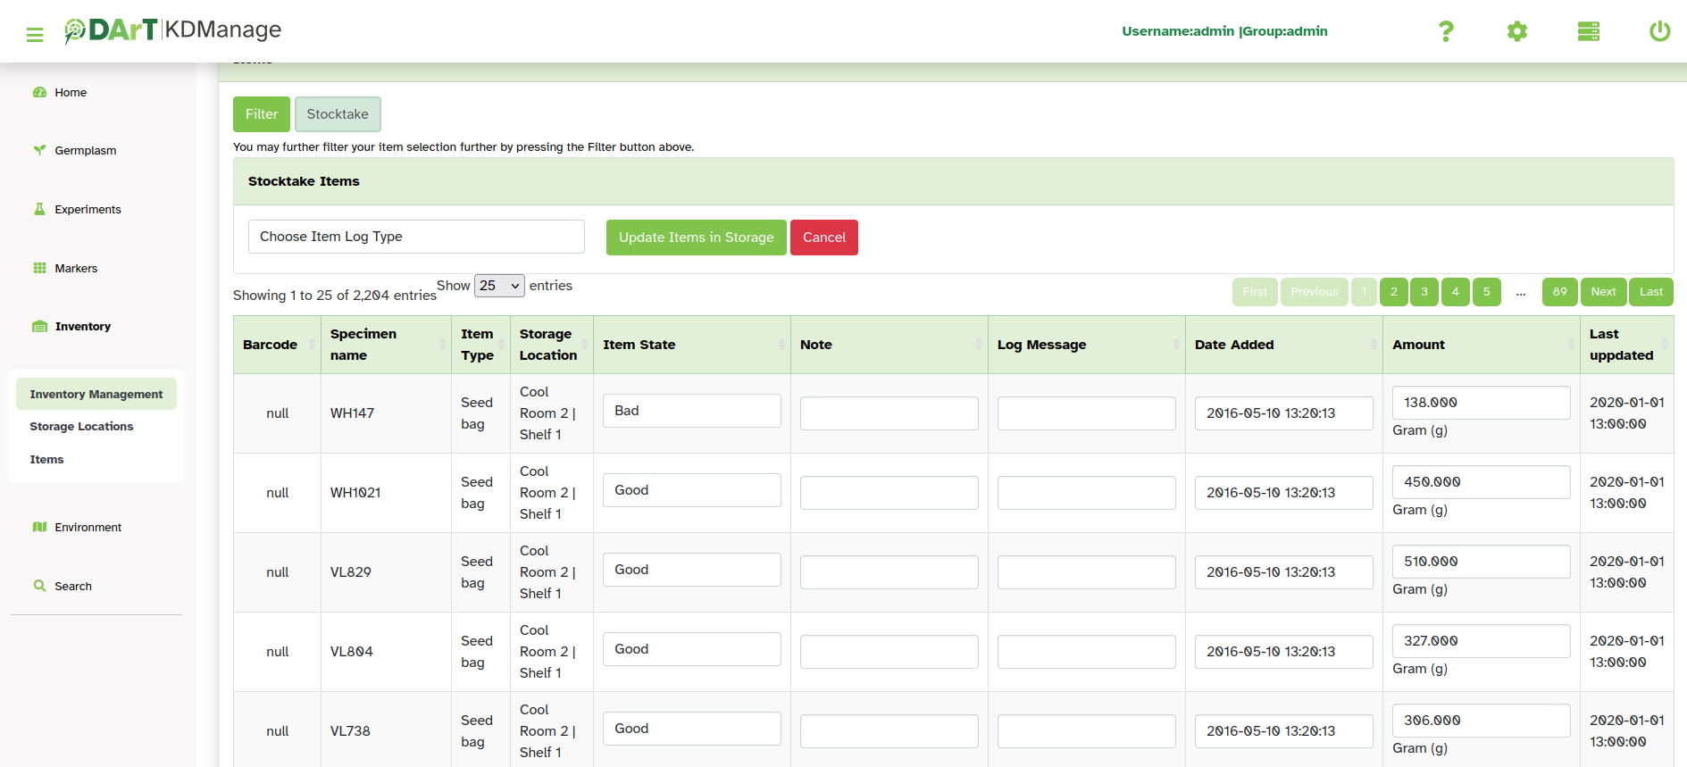Sort table by Barcode column
The width and height of the screenshot is (1687, 767).
277,345
